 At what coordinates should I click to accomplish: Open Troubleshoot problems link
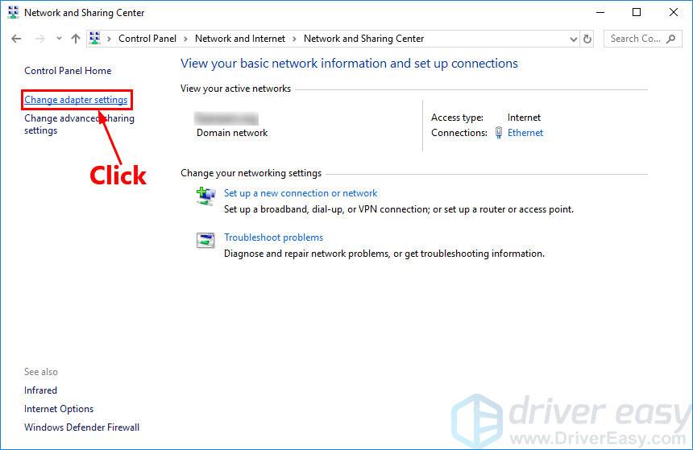pyautogui.click(x=274, y=237)
